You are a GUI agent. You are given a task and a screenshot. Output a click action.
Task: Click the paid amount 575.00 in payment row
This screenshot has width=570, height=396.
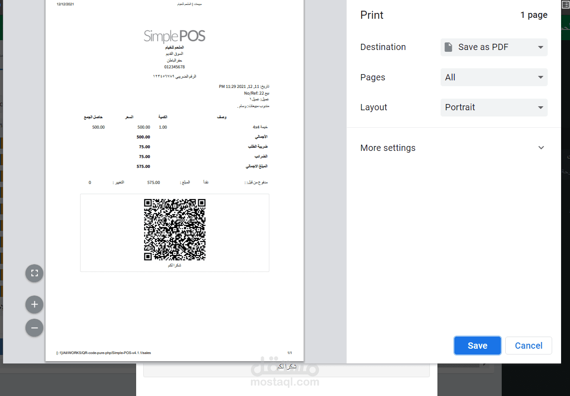[x=154, y=183]
